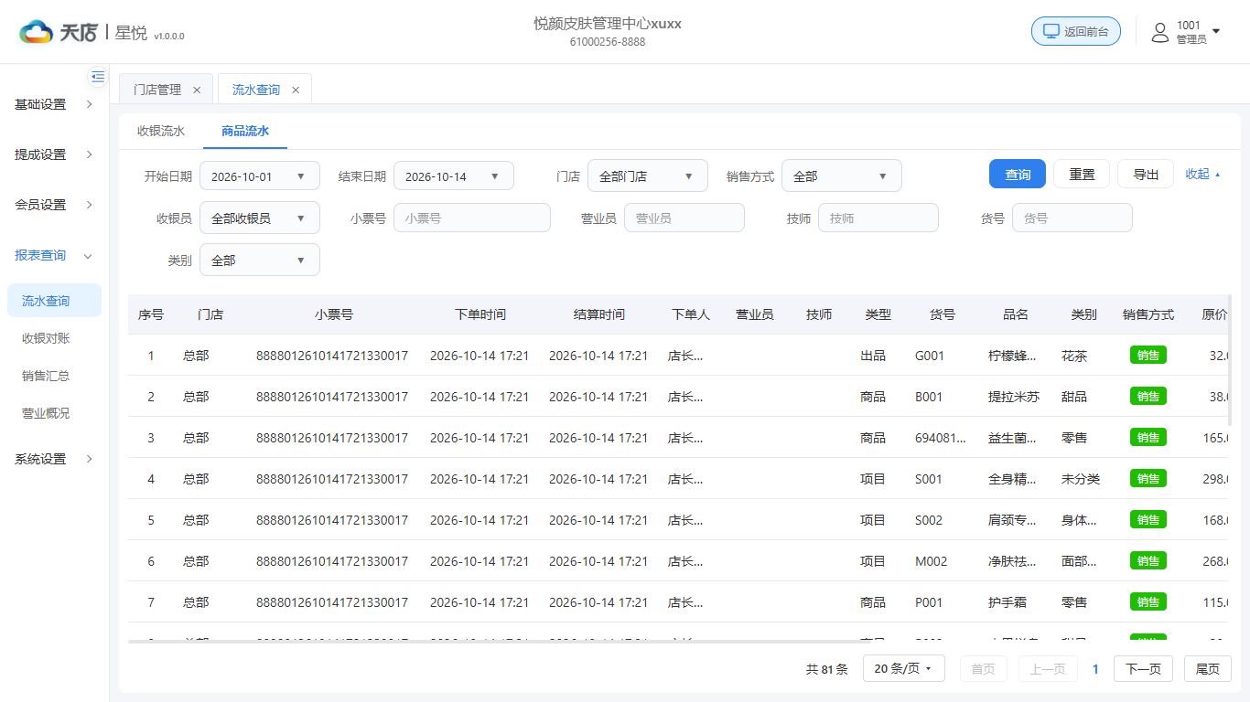Open 销售汇总 in the sidebar

click(46, 376)
